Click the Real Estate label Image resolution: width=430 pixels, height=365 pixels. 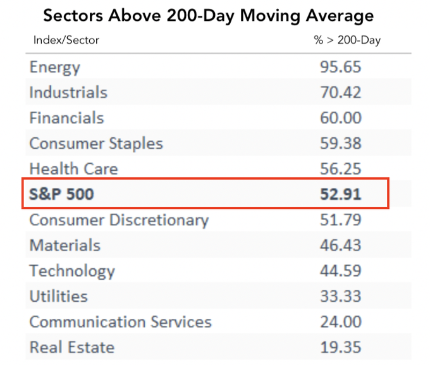click(71, 347)
